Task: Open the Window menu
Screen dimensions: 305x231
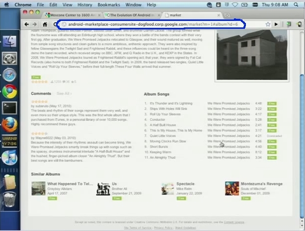Action: pos(133,4)
